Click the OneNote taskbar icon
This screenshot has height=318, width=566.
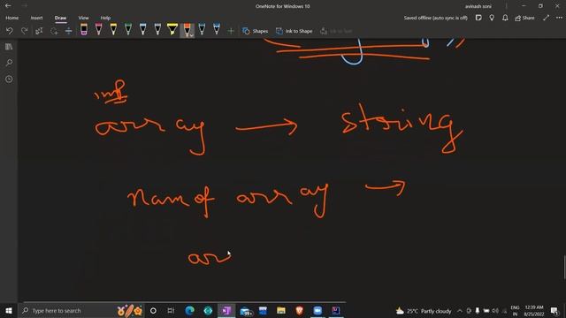point(226,310)
